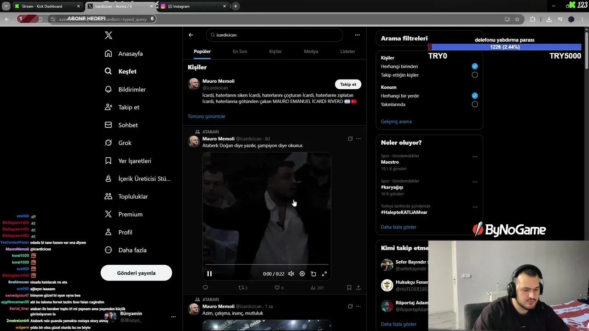The height and width of the screenshot is (331, 589).
Task: Click Daha fazla göster under trends
Action: click(x=398, y=227)
